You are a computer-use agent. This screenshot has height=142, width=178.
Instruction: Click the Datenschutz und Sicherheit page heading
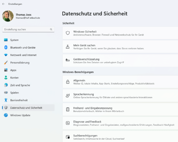tap(95, 14)
